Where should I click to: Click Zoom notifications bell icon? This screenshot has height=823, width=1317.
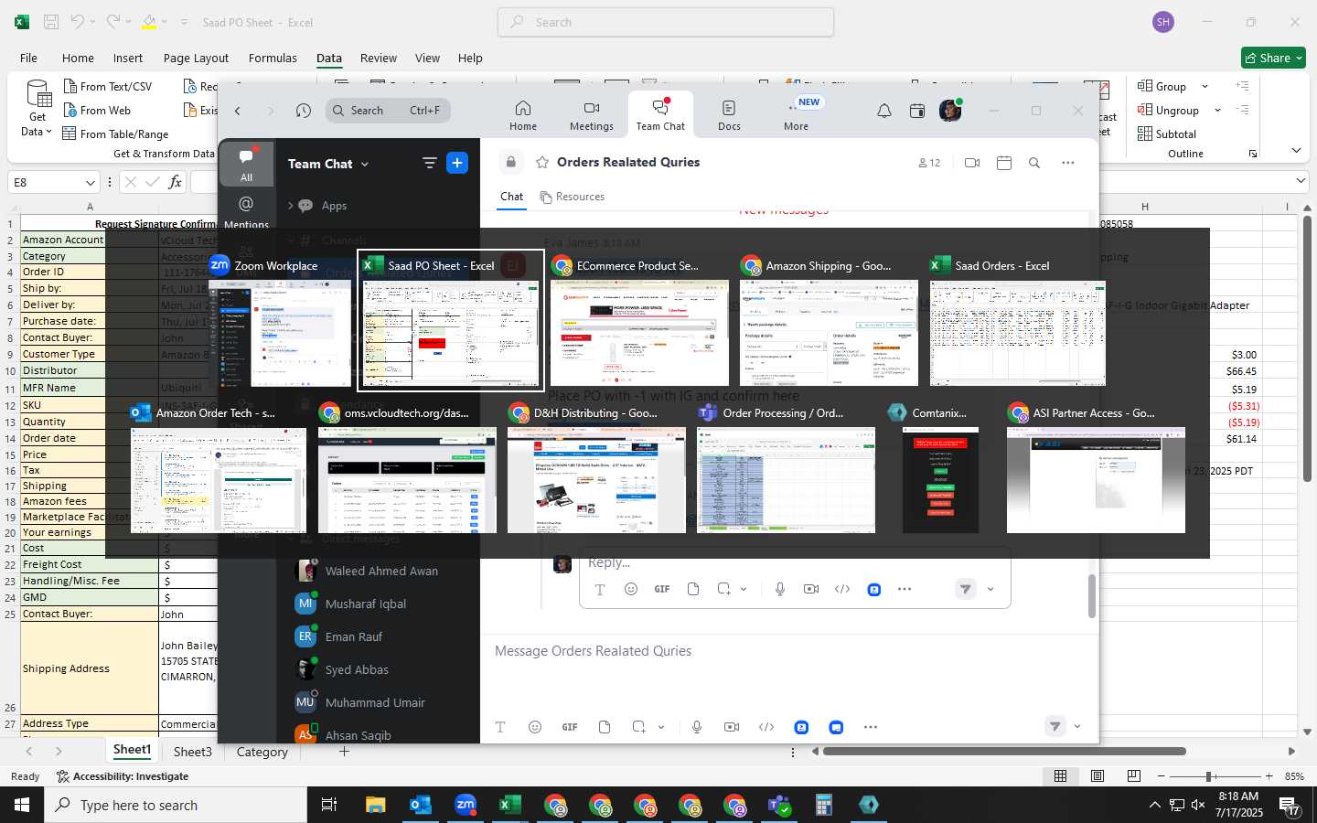coord(884,111)
